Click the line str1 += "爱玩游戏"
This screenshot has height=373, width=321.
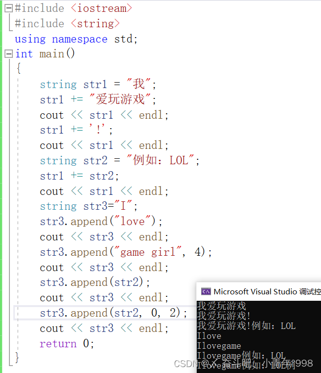(98, 99)
